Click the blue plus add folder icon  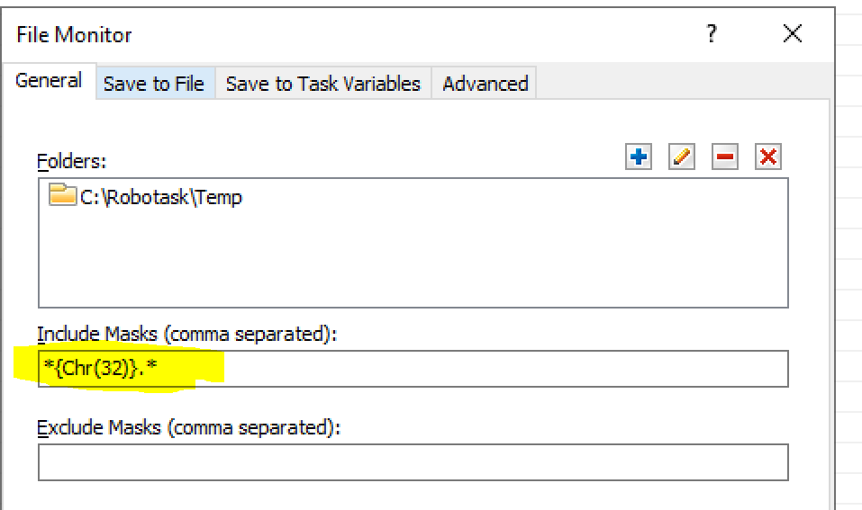639,157
